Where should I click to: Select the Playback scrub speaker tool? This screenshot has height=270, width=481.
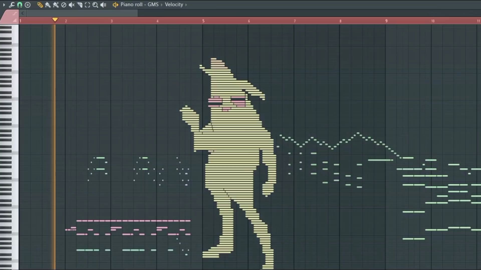coord(103,5)
